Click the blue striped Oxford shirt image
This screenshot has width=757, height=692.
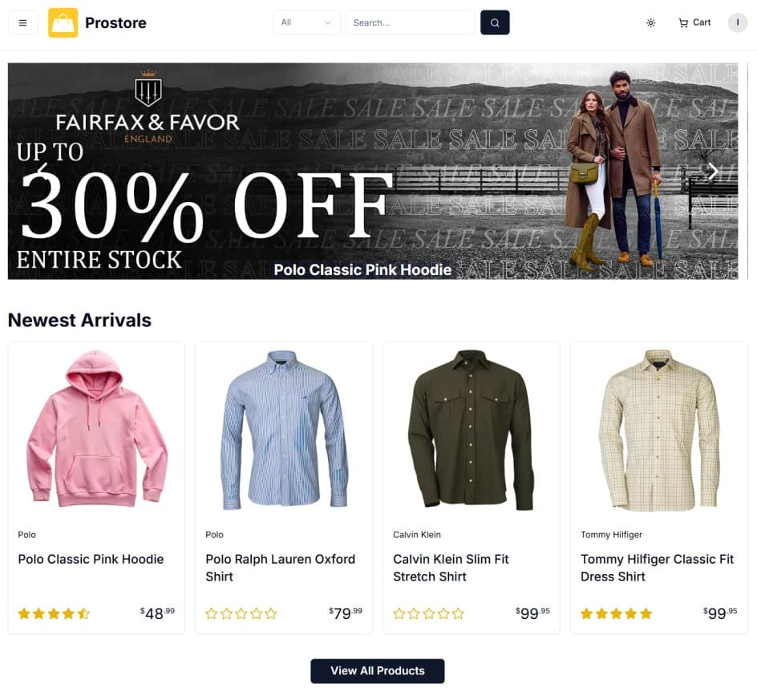pyautogui.click(x=284, y=429)
